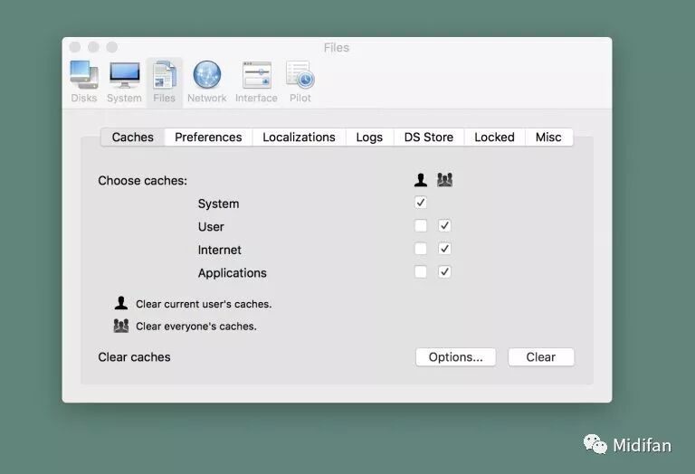Open the System toolbar section
This screenshot has width=695, height=474.
pyautogui.click(x=124, y=82)
